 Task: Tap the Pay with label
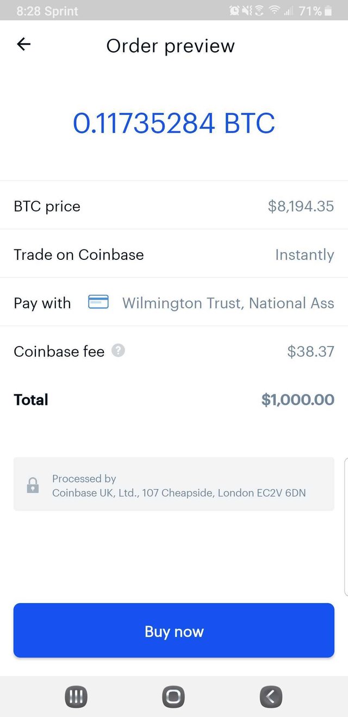pos(42,303)
